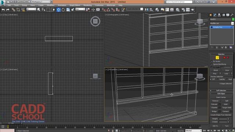Open the Select by Name dialog
235x132 pixels.
(43, 10)
